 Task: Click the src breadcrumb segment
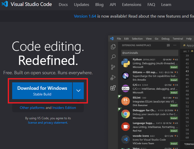pos(185,51)
